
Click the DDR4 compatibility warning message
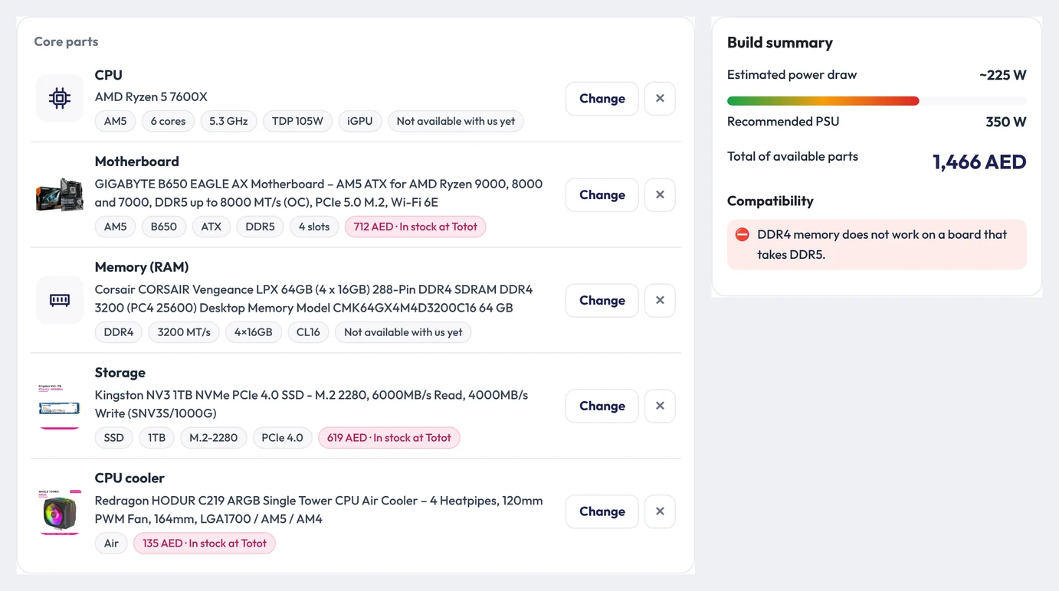(x=877, y=245)
